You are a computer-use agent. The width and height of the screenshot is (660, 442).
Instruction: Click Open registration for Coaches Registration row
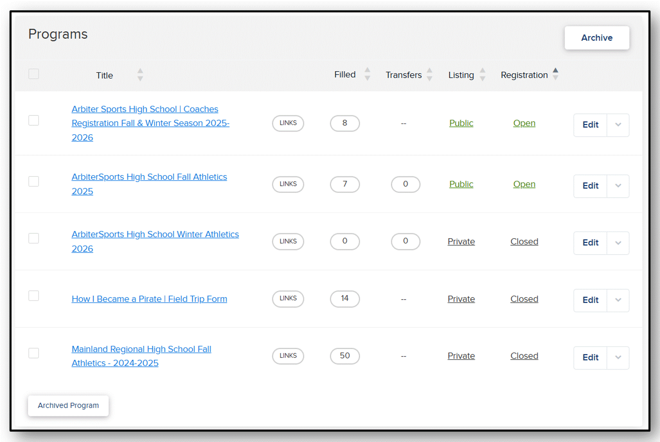click(524, 123)
